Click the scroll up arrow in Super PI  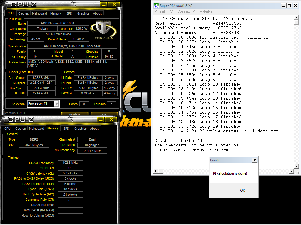click(x=296, y=17)
